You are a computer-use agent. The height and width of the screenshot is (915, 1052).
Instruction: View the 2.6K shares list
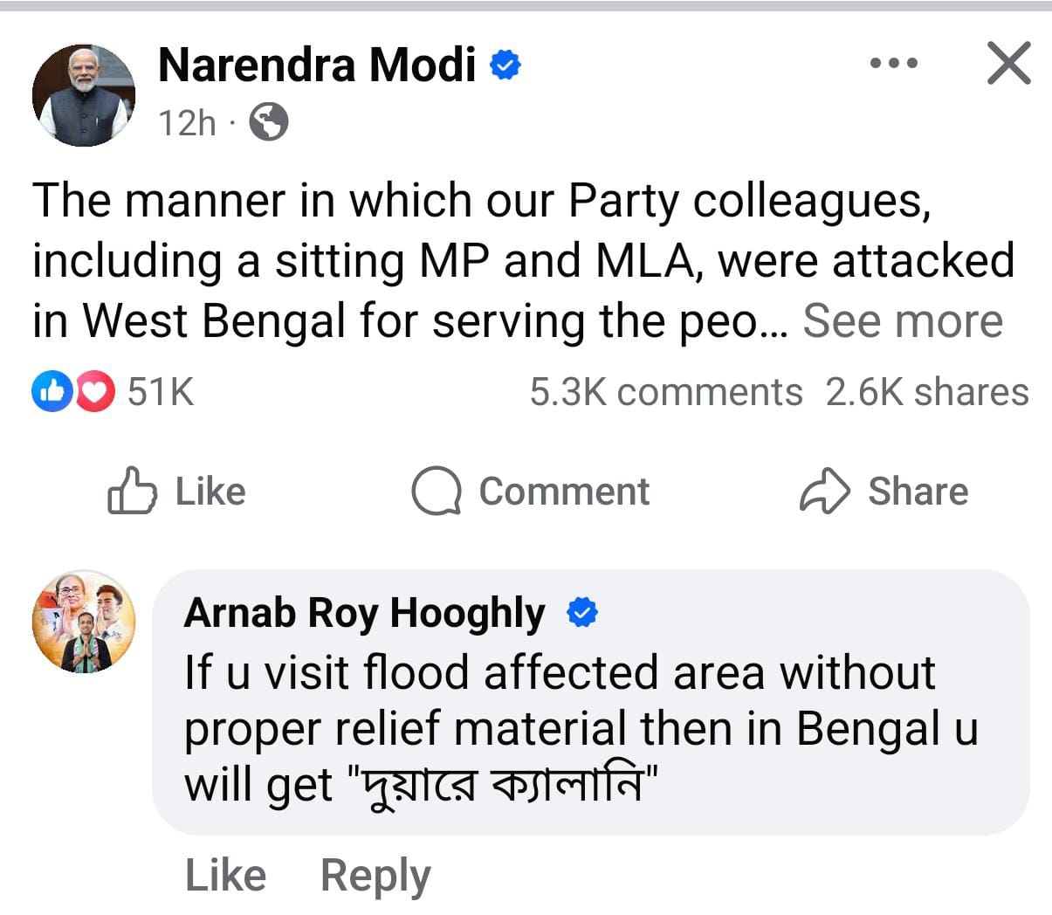pos(927,392)
